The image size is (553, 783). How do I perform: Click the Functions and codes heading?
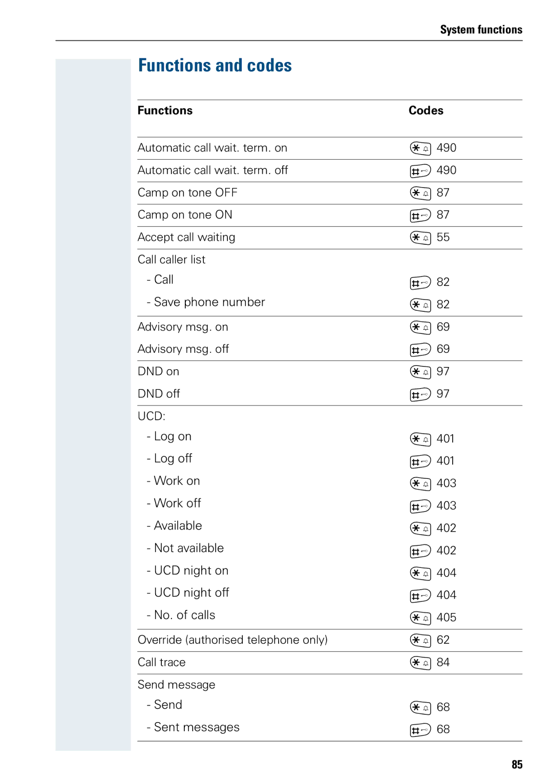tap(215, 66)
